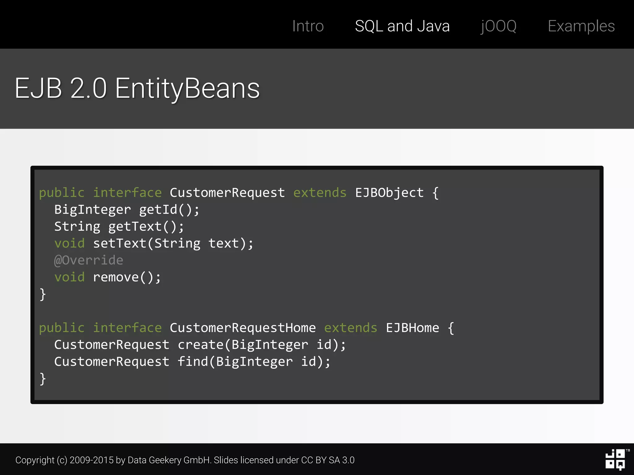Click the copyright notice text in the footer

click(x=185, y=460)
